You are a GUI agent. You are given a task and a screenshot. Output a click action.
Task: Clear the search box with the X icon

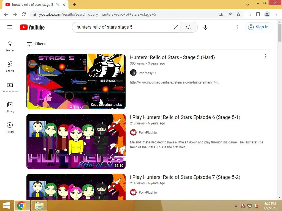pyautogui.click(x=175, y=27)
